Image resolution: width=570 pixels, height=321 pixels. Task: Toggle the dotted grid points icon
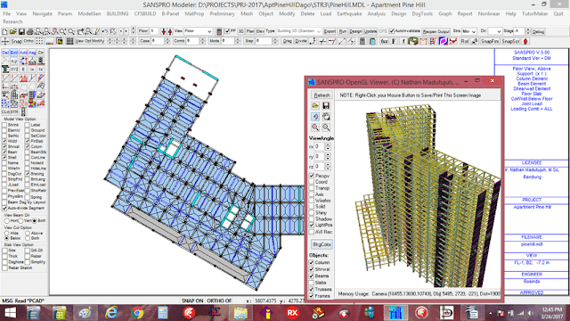39,41
